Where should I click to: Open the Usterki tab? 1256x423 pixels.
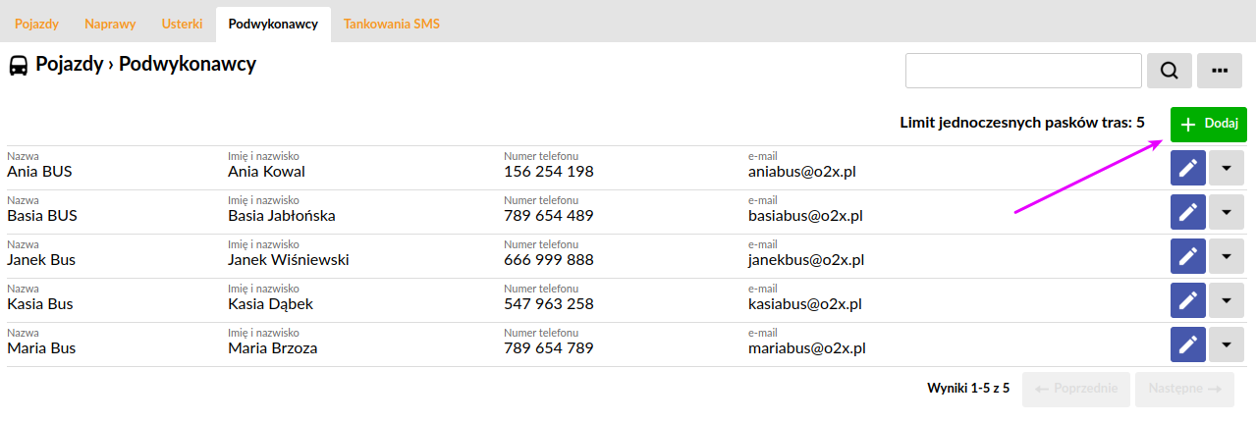(182, 24)
